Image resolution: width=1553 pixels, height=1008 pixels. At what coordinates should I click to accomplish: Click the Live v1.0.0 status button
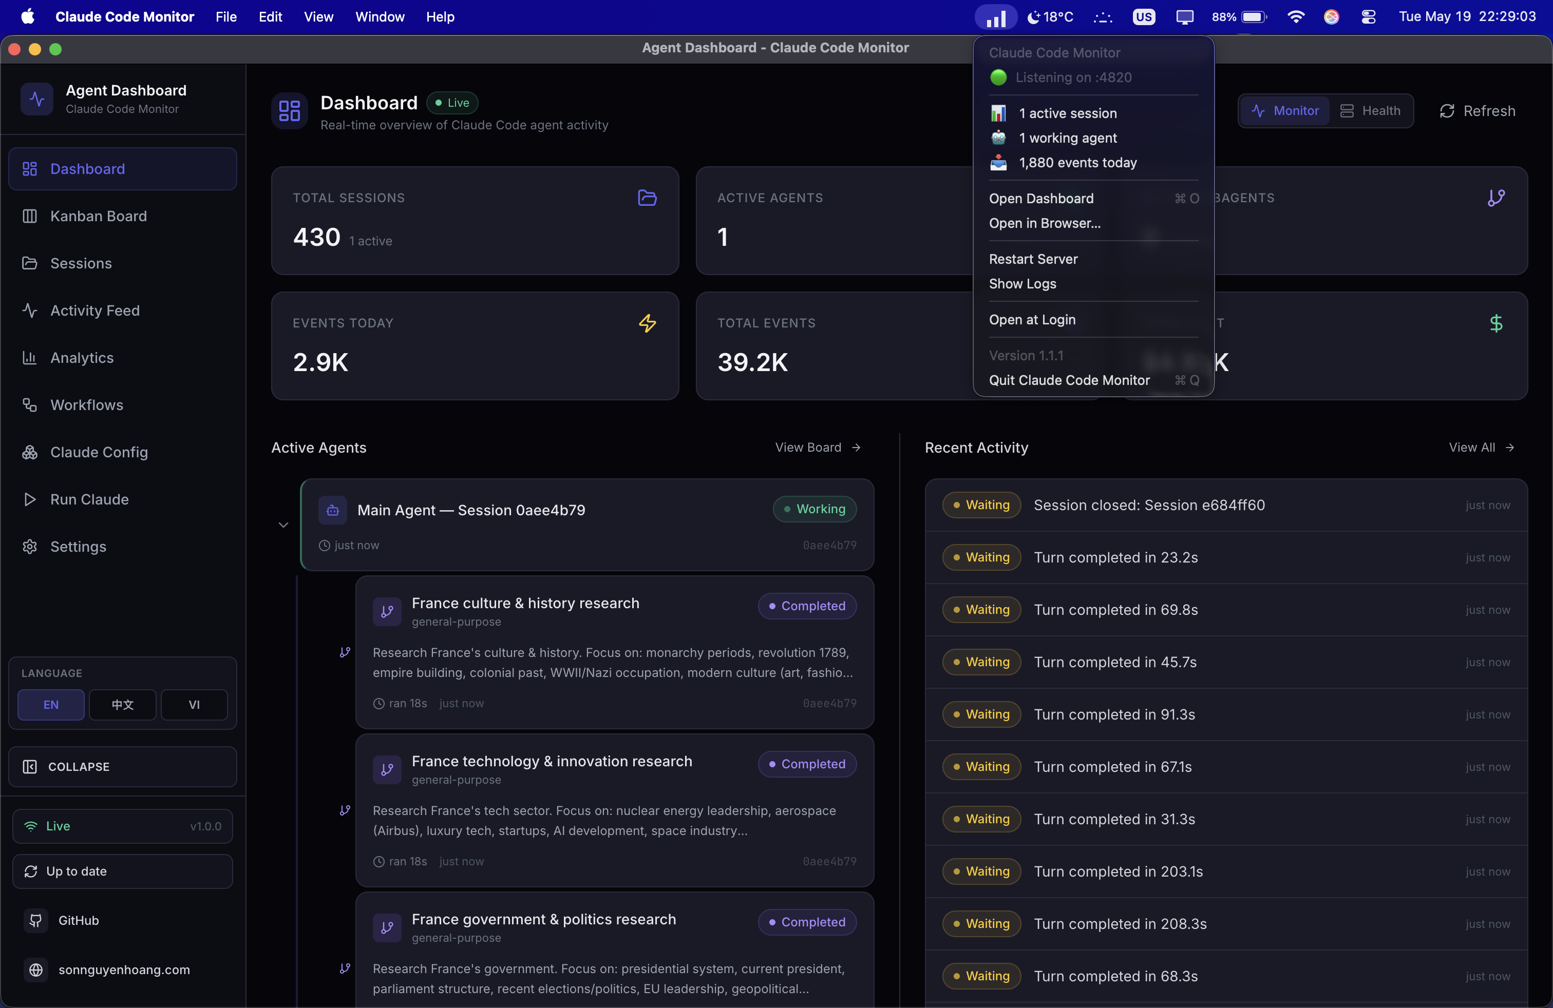tap(123, 826)
